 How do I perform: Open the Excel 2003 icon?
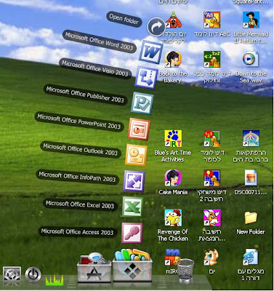132,207
